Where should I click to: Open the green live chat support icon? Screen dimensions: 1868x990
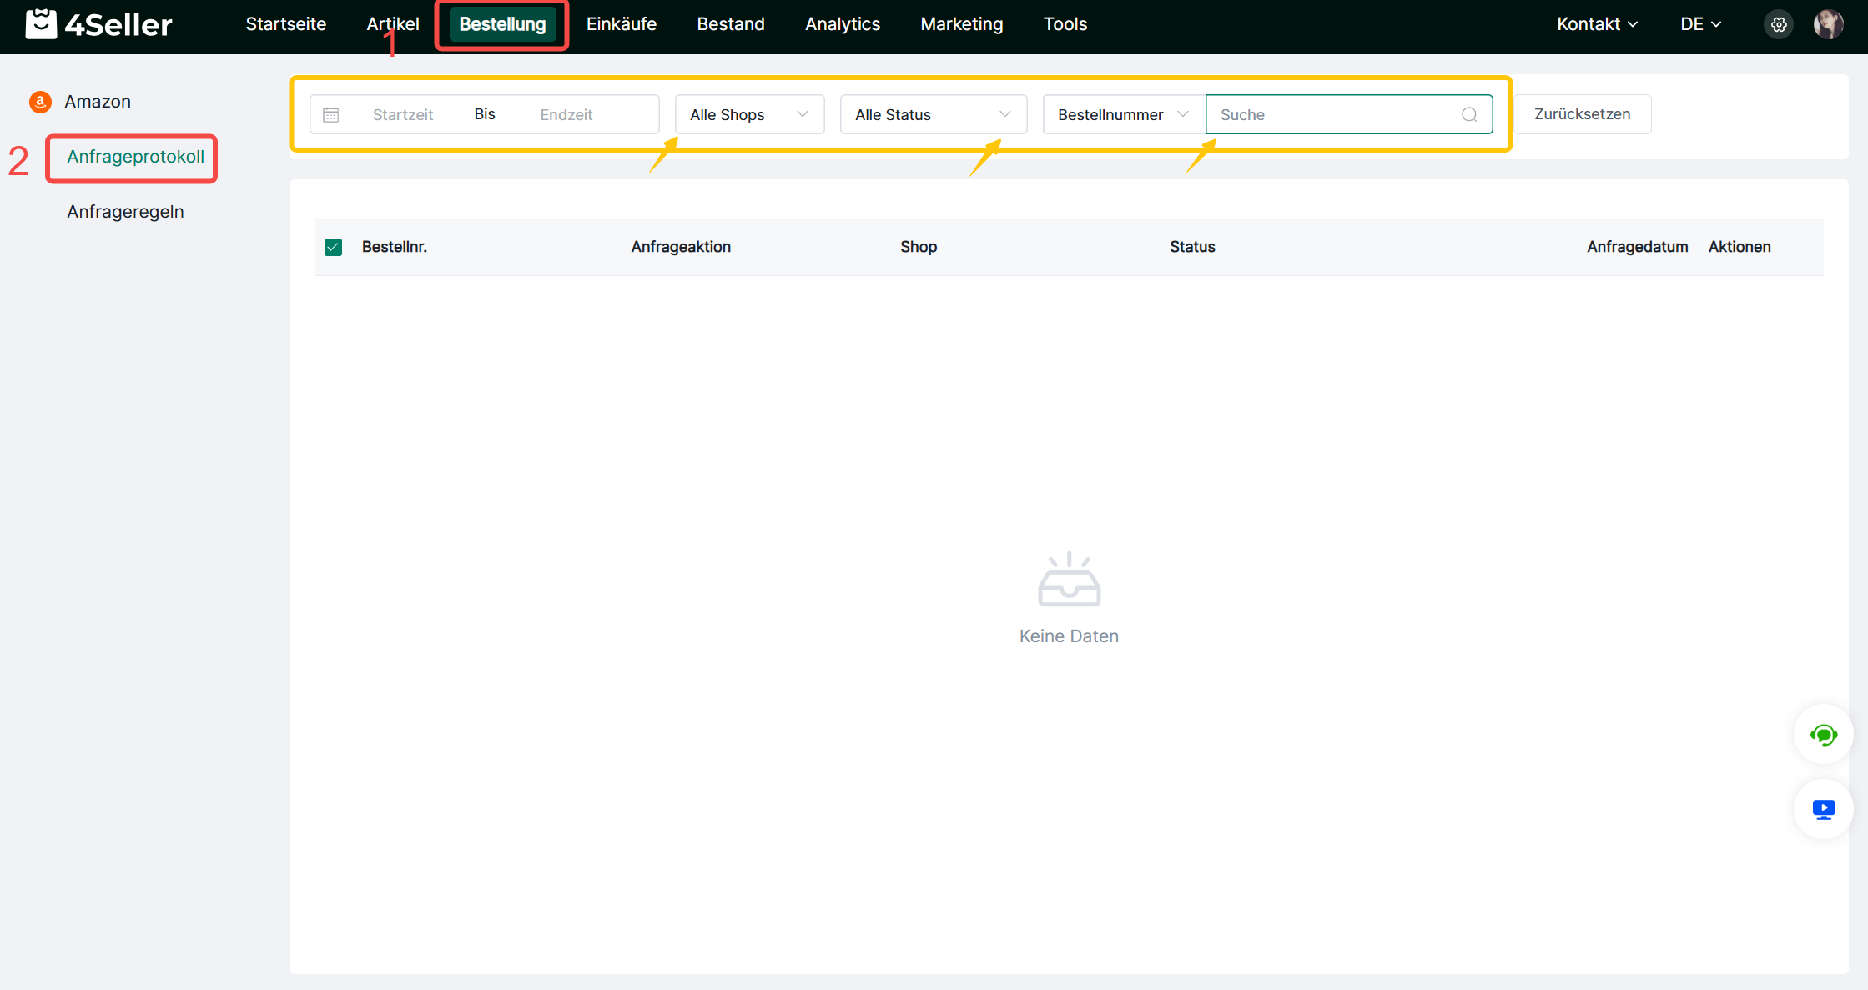tap(1823, 735)
